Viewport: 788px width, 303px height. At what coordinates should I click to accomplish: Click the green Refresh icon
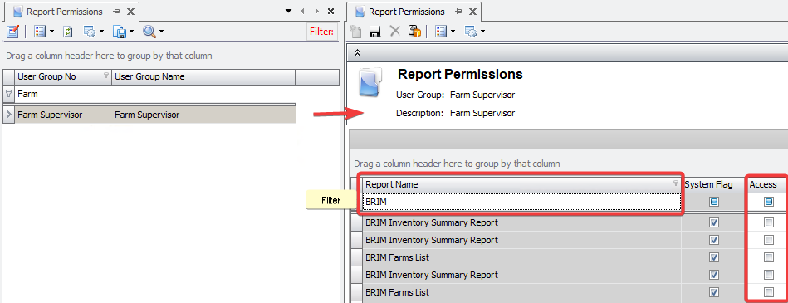(x=68, y=32)
